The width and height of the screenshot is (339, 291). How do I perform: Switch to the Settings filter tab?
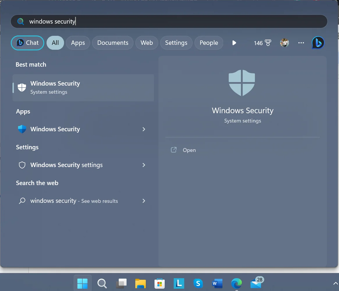tap(176, 43)
